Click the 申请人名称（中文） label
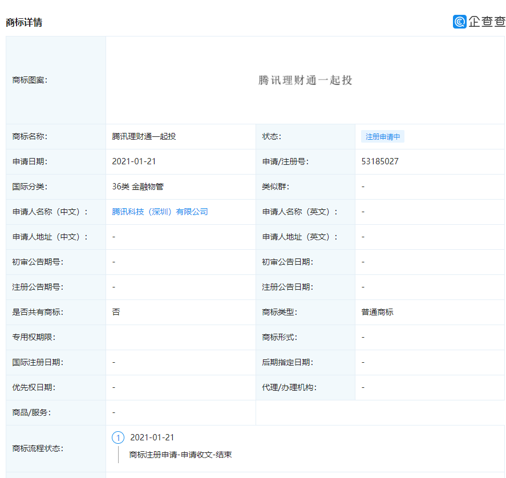 (x=50, y=212)
